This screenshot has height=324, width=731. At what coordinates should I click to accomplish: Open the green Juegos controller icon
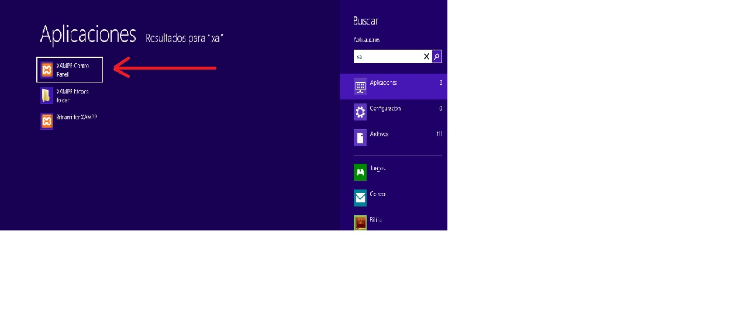[x=360, y=172]
